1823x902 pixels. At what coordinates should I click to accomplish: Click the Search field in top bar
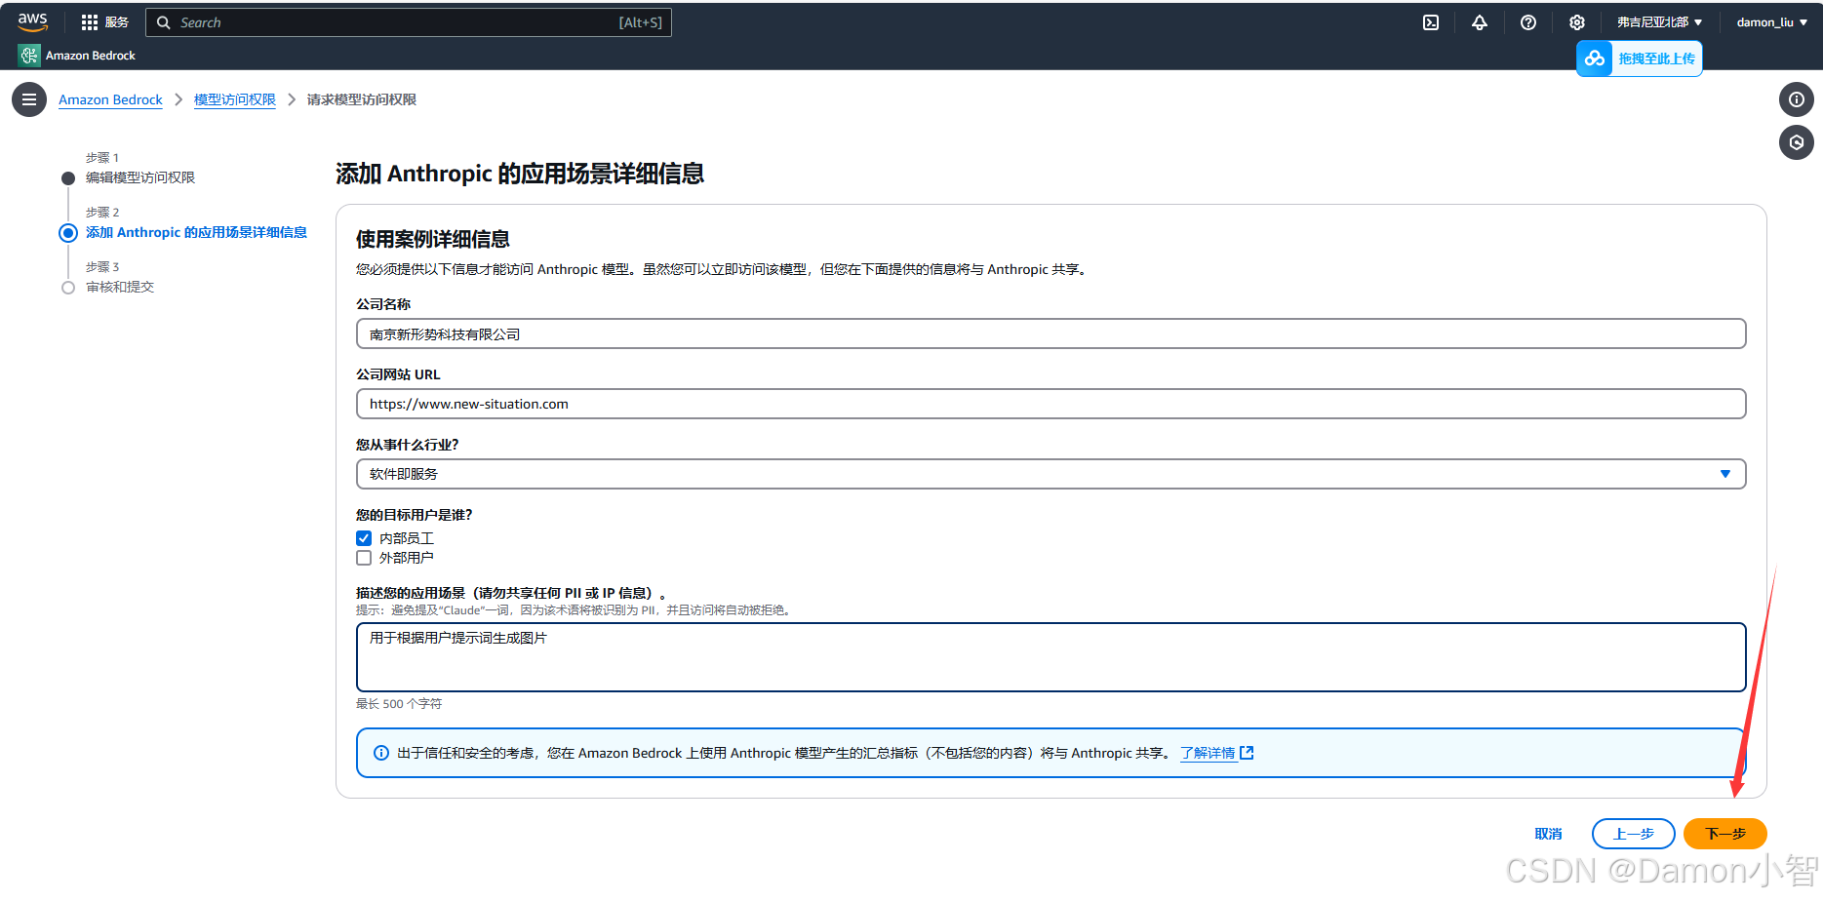tap(409, 22)
